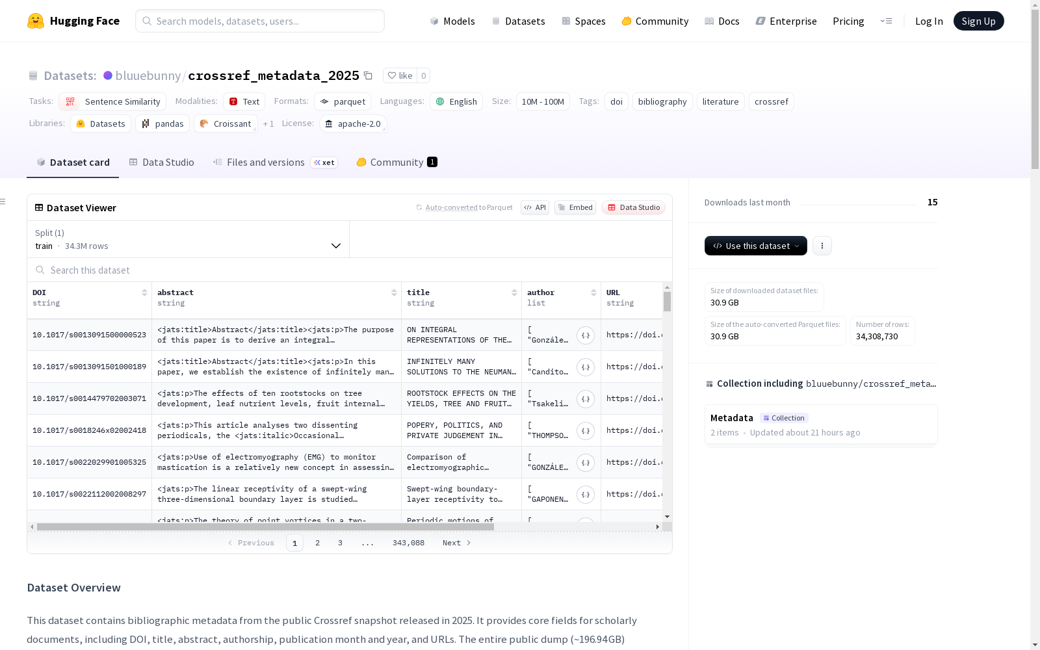Go to the Next page of rows
The height and width of the screenshot is (650, 1040).
click(x=456, y=543)
